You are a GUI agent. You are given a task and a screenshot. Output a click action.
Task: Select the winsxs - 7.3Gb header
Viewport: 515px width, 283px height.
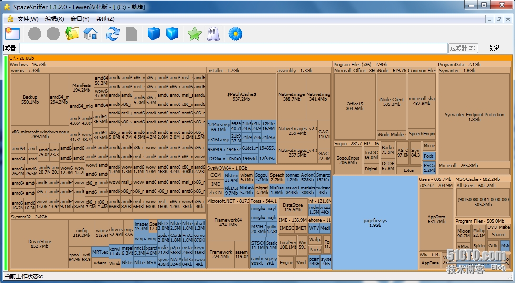point(109,70)
